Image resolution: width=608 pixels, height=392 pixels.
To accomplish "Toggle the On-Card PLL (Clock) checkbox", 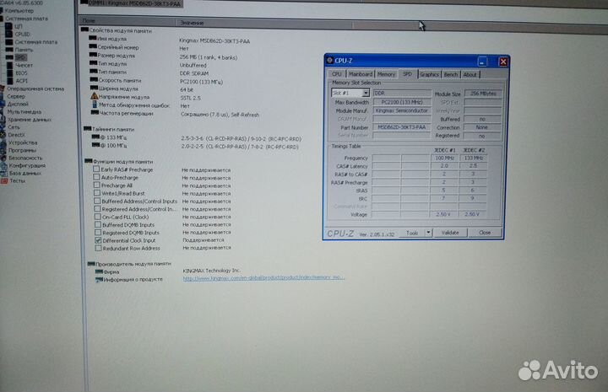I will [98, 217].
